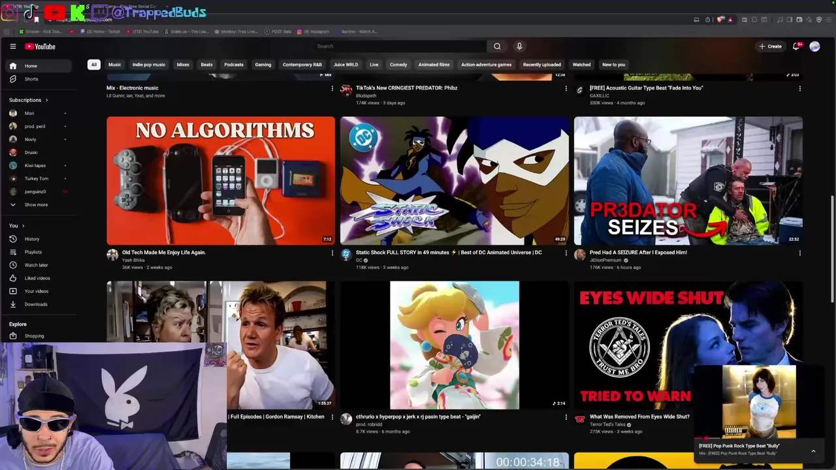Open options for Mix - Electronic music
This screenshot has height=470, width=836.
[x=332, y=89]
